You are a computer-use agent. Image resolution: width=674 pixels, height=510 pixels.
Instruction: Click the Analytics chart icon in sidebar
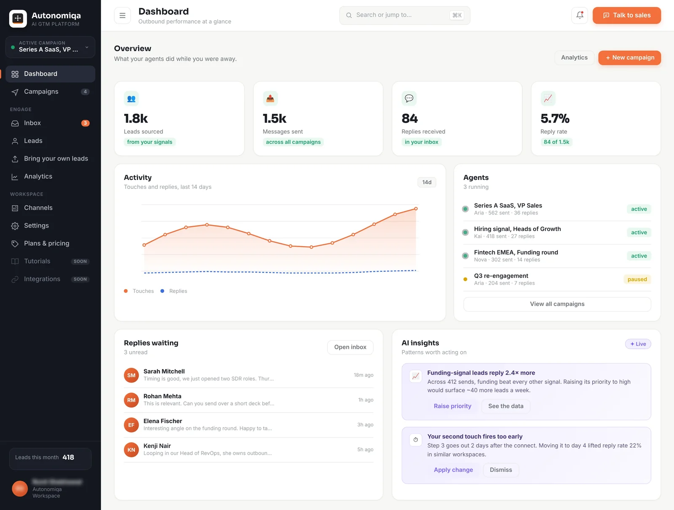click(15, 177)
